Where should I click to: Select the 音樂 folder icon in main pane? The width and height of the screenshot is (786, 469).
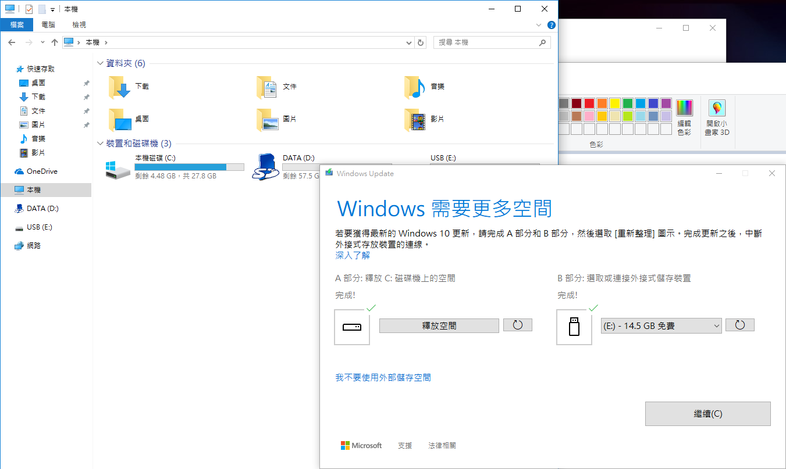pos(416,87)
